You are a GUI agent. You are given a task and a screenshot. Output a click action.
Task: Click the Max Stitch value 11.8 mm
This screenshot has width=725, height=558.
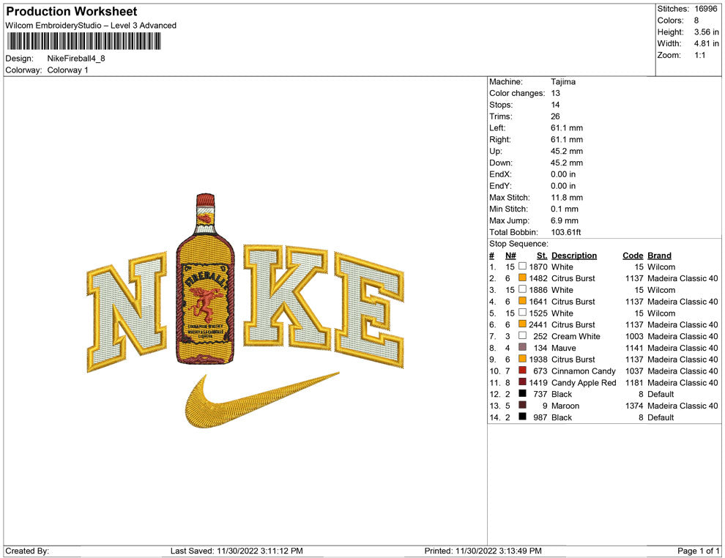[x=566, y=198]
